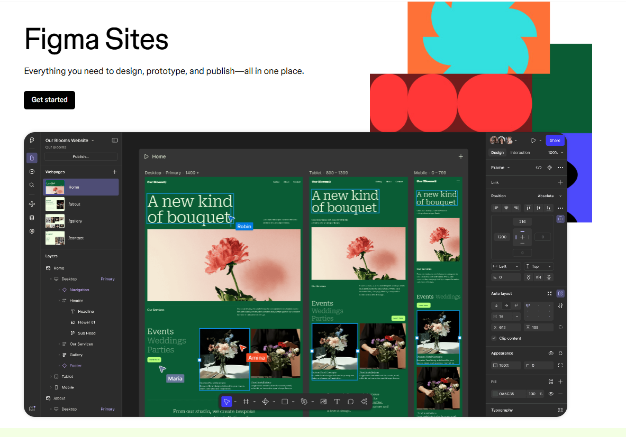Image resolution: width=626 pixels, height=437 pixels.
Task: Click the Share button
Action: tap(555, 141)
